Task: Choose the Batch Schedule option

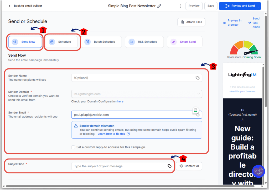Action: (x=101, y=42)
